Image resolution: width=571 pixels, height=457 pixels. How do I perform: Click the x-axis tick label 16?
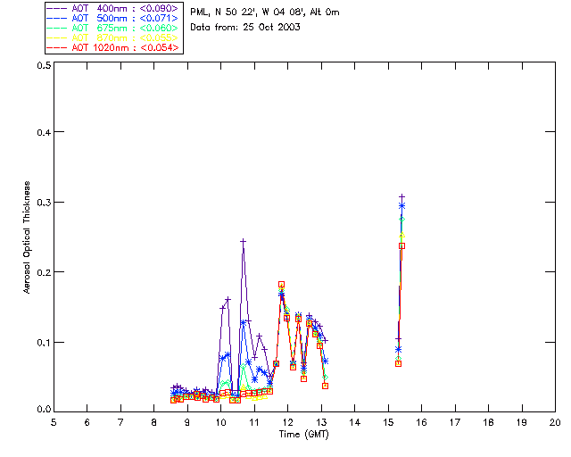422,422
